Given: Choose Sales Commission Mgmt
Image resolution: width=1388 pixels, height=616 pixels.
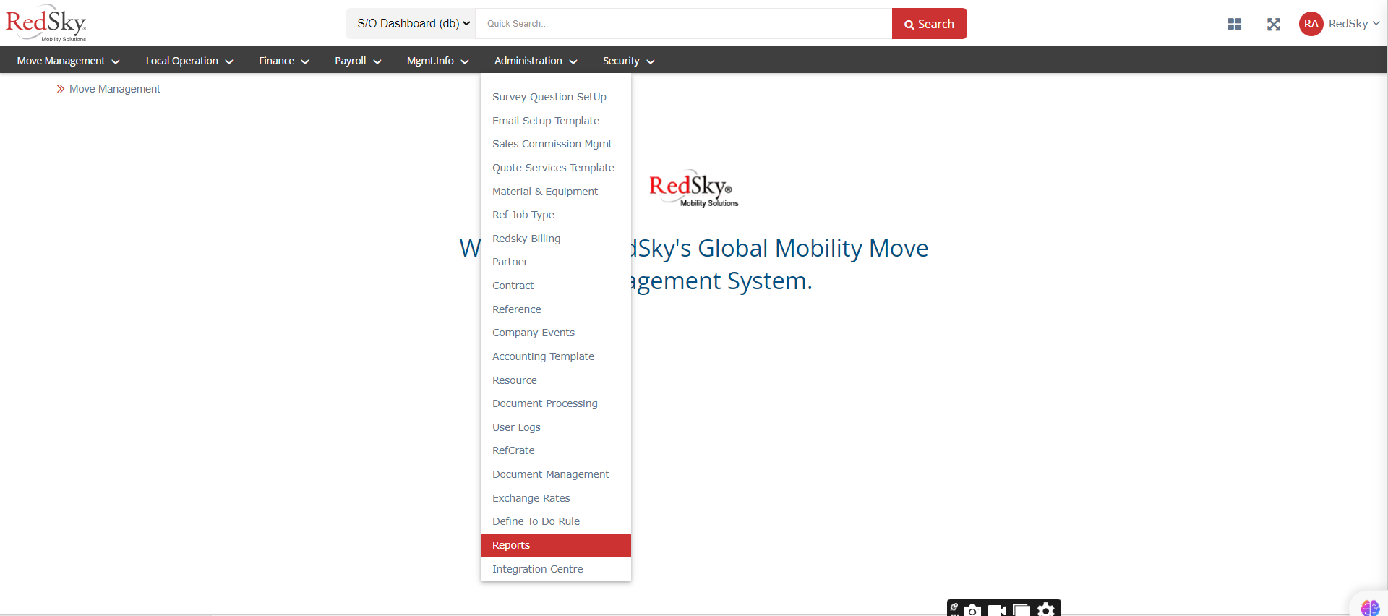Looking at the screenshot, I should coord(555,144).
